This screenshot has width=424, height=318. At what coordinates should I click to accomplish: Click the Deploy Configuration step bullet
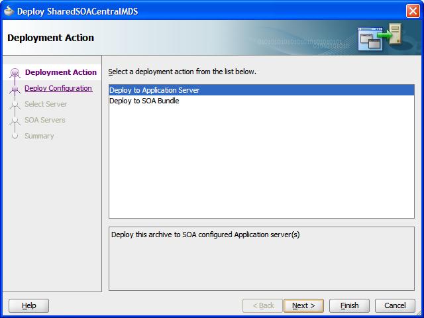coord(15,88)
